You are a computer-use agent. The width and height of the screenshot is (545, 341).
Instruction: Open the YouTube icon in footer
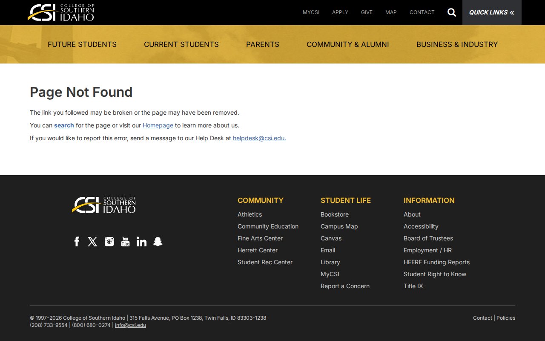pyautogui.click(x=125, y=242)
